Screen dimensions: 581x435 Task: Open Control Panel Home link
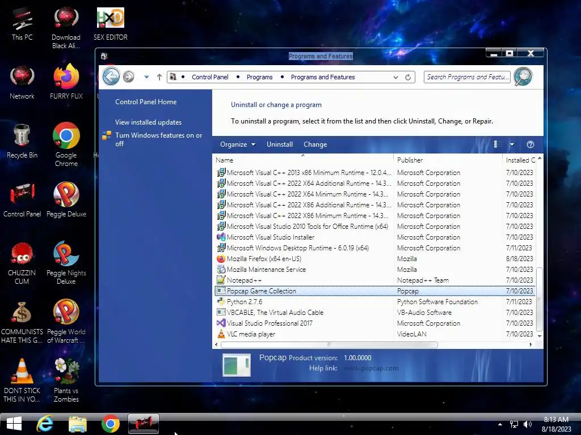(x=146, y=102)
